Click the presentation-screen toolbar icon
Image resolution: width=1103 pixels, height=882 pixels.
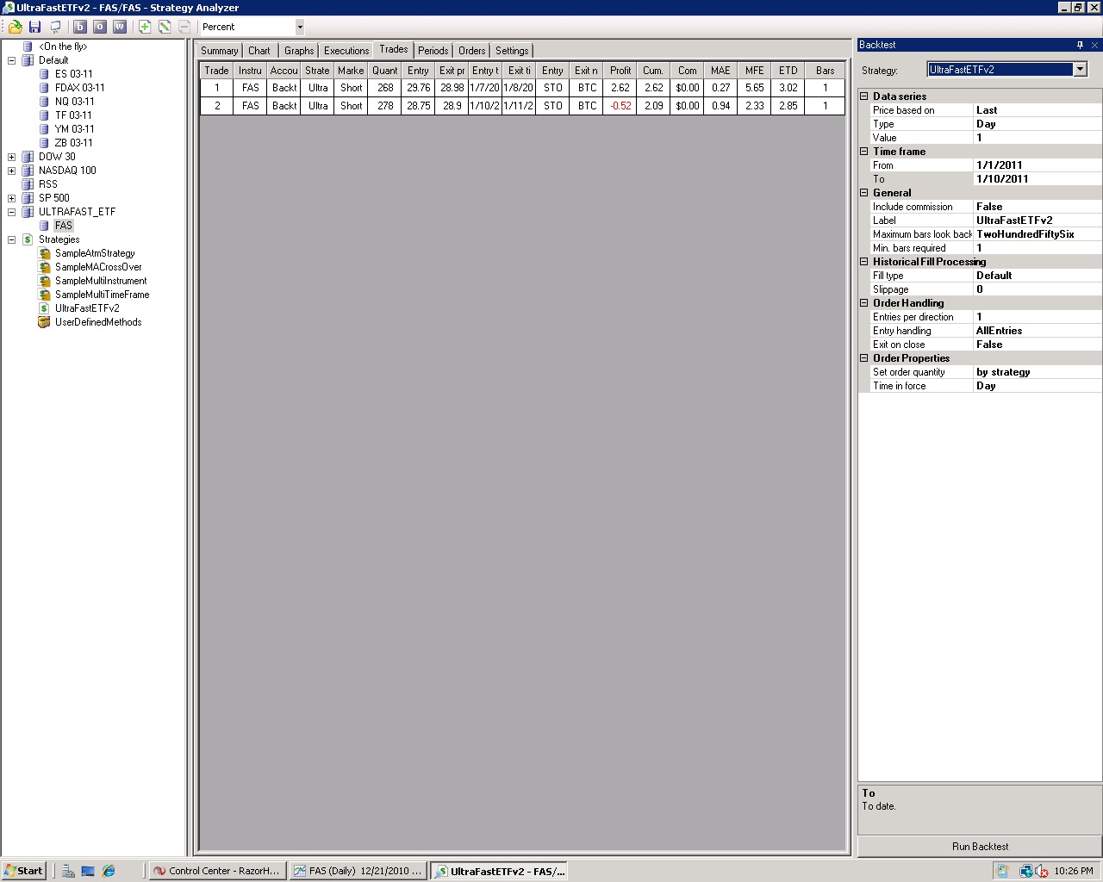(55, 27)
